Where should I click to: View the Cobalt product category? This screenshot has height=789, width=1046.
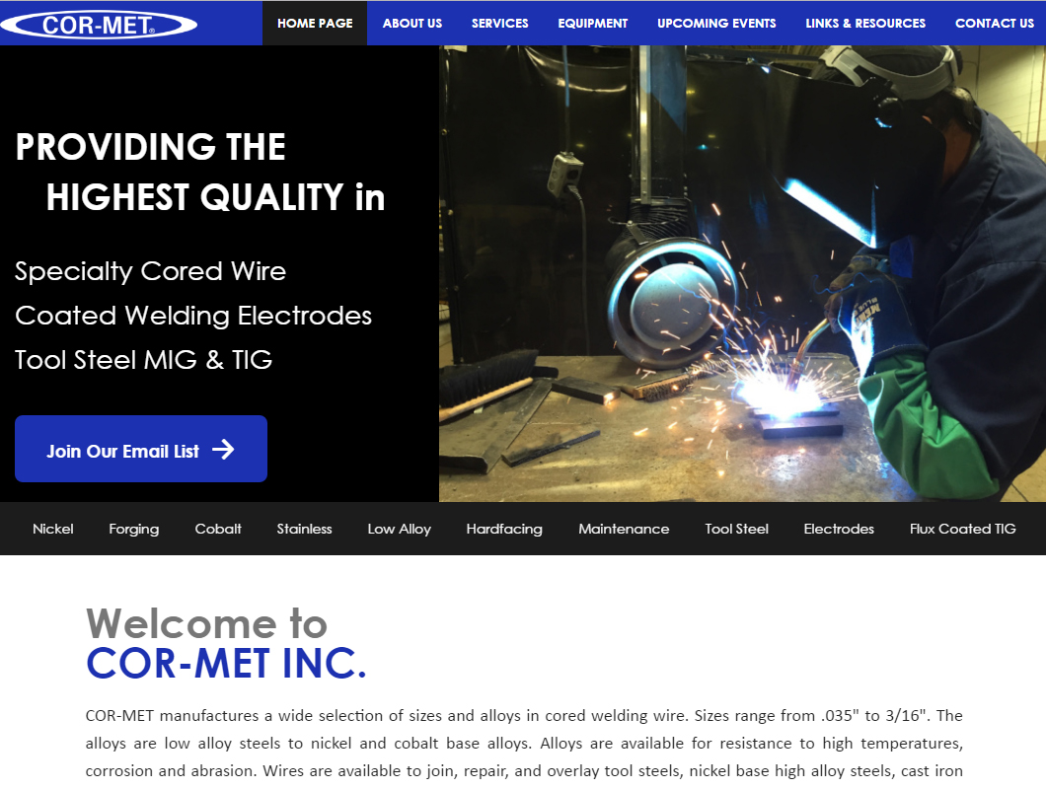point(218,529)
